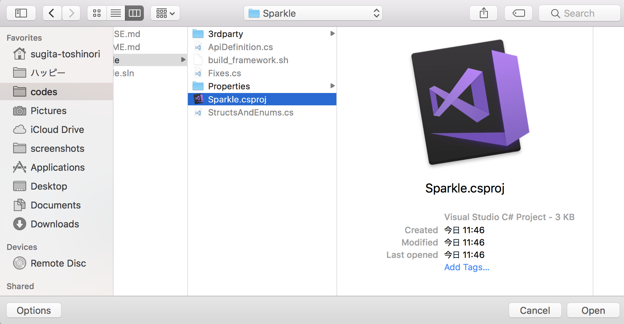Click the Open button
Image resolution: width=624 pixels, height=324 pixels.
click(x=593, y=311)
